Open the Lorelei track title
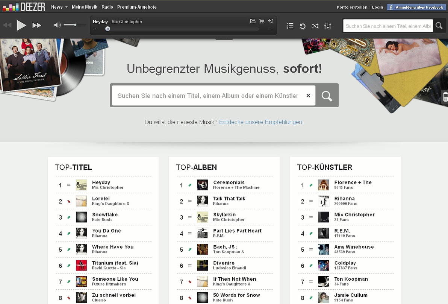 pyautogui.click(x=101, y=199)
